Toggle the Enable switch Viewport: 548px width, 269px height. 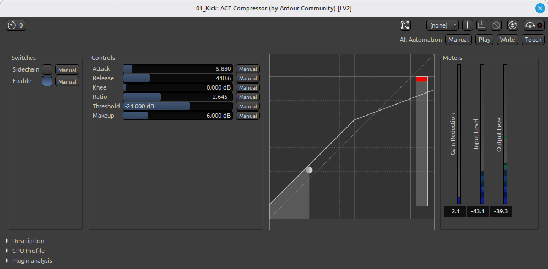click(x=47, y=81)
